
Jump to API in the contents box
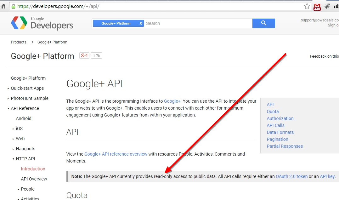point(270,105)
